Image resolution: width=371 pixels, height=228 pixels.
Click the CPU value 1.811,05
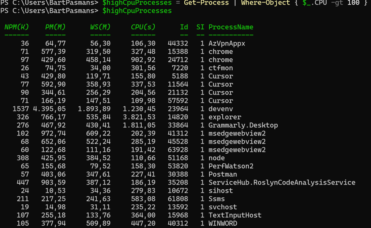(x=139, y=125)
